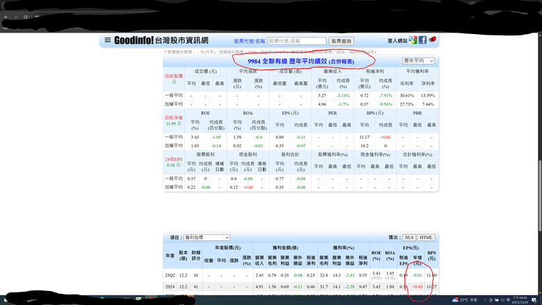Click the 25Q2 業外損益 value -2.41
The image size is (542, 305).
click(350, 276)
